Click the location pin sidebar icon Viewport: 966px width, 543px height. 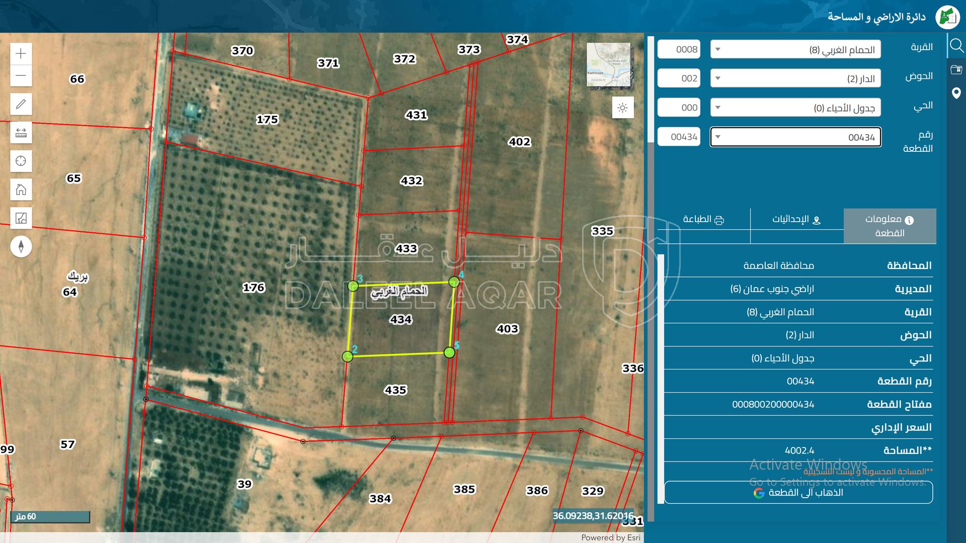point(956,93)
